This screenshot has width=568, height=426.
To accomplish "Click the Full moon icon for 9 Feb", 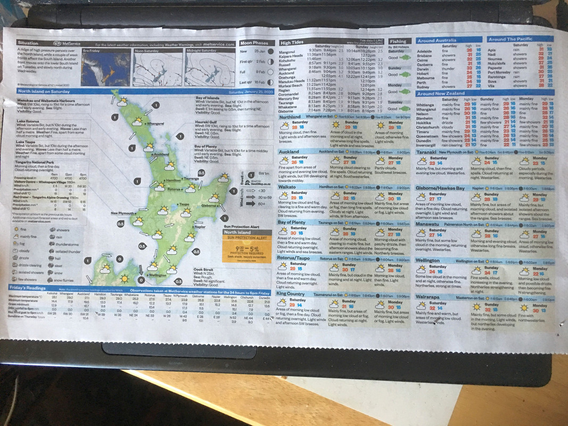I will click(x=270, y=72).
